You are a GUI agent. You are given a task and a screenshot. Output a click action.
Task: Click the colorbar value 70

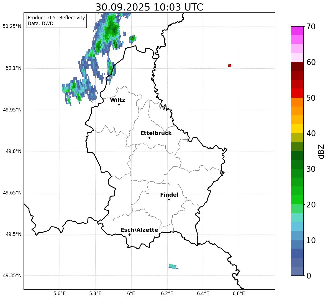(x=311, y=27)
